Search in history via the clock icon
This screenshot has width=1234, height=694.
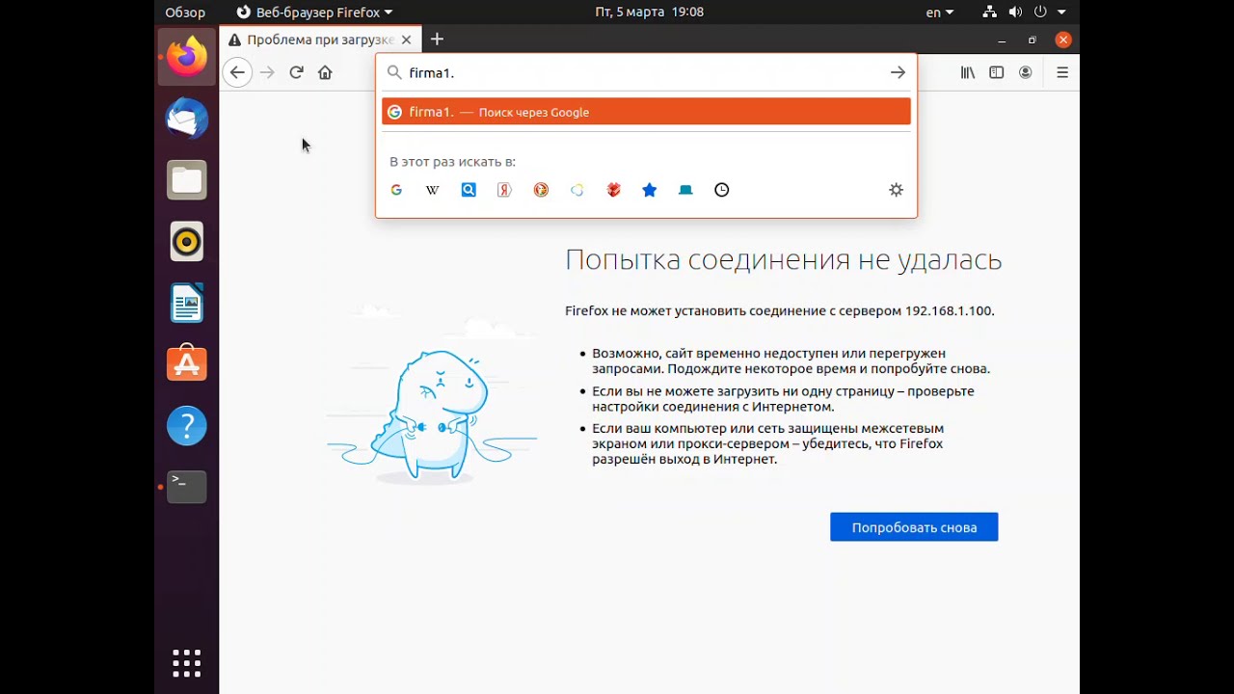click(x=721, y=190)
